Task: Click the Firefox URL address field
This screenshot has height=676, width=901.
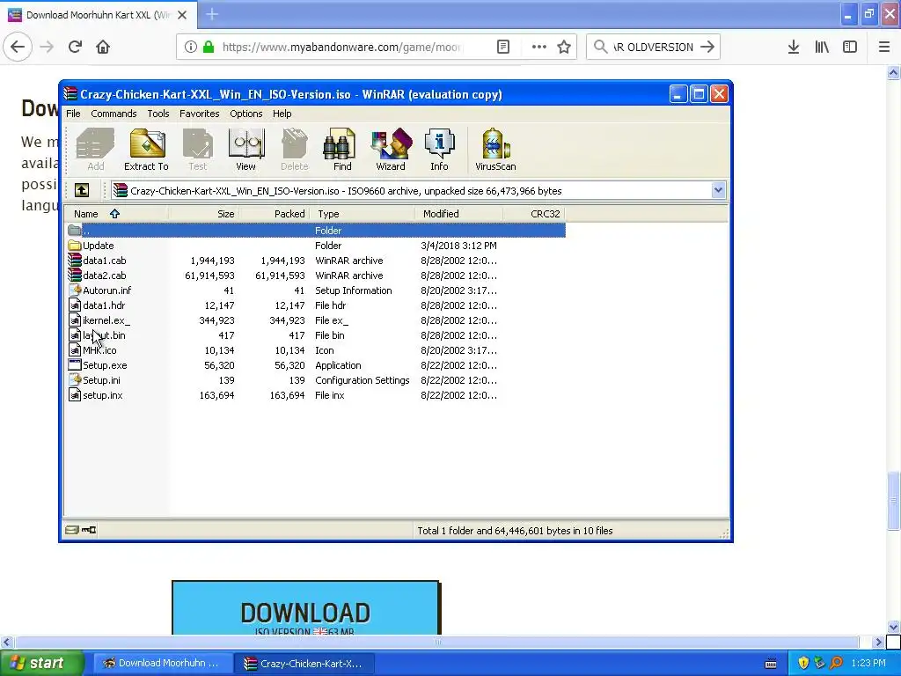Action: point(342,47)
